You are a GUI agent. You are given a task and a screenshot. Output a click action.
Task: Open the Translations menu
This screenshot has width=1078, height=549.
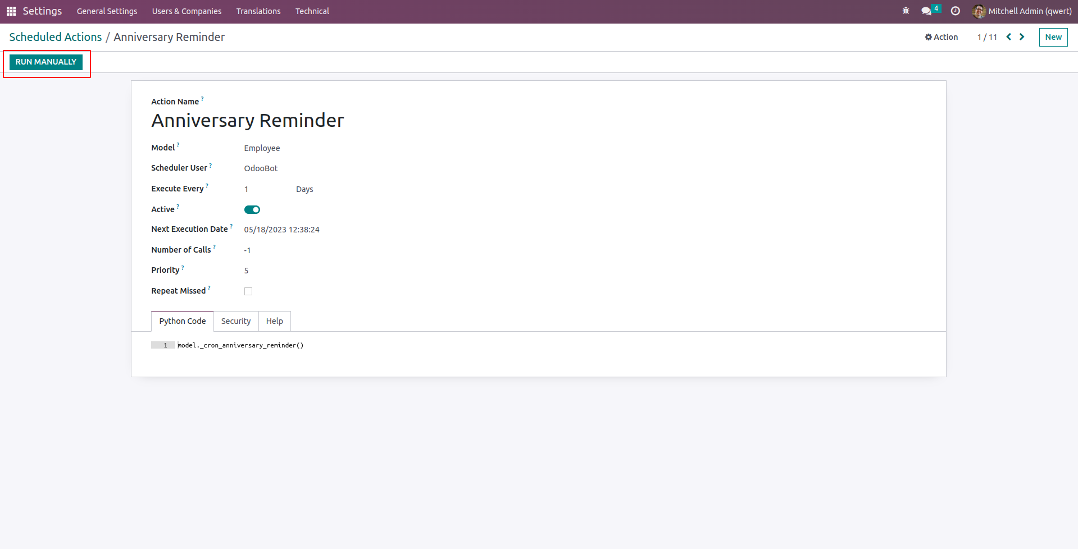point(258,11)
